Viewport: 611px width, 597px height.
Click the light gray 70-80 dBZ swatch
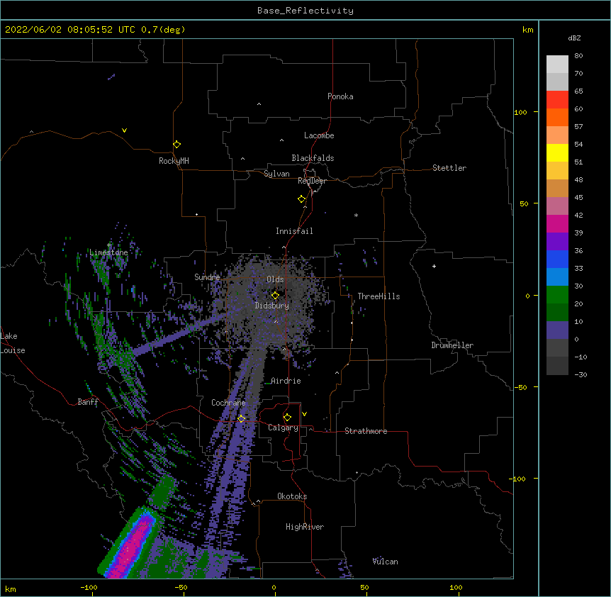[x=557, y=65]
